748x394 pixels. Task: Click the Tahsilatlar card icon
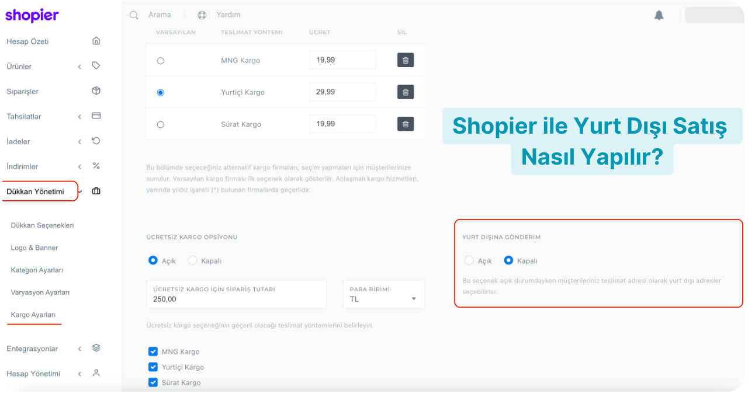[96, 116]
